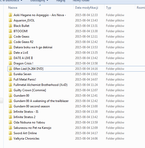Viewport: 145px width, 148px height.
Task: Click date 2015-08-04 13:02
Action: coord(86,74)
